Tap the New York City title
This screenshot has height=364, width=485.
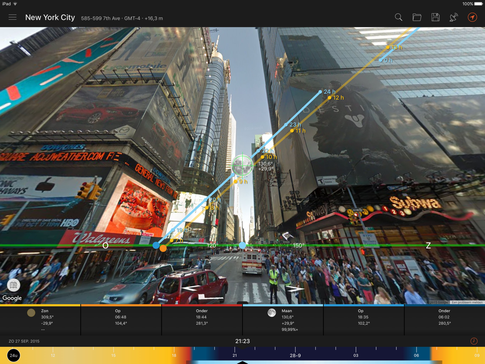(50, 18)
